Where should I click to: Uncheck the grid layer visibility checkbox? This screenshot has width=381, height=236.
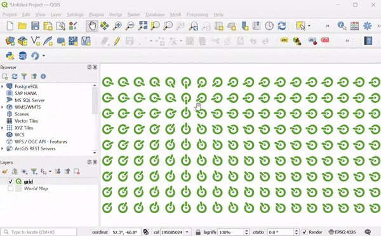pyautogui.click(x=10, y=181)
